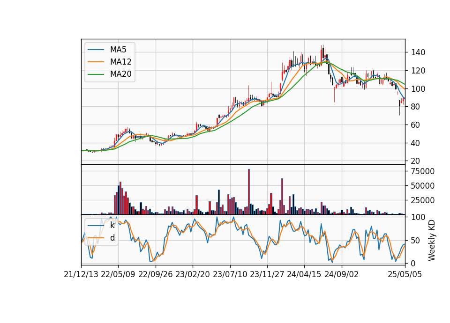Viewport: 450px width, 323px height.
Task: Click the 23/07/10 date tick label
Action: (230, 274)
